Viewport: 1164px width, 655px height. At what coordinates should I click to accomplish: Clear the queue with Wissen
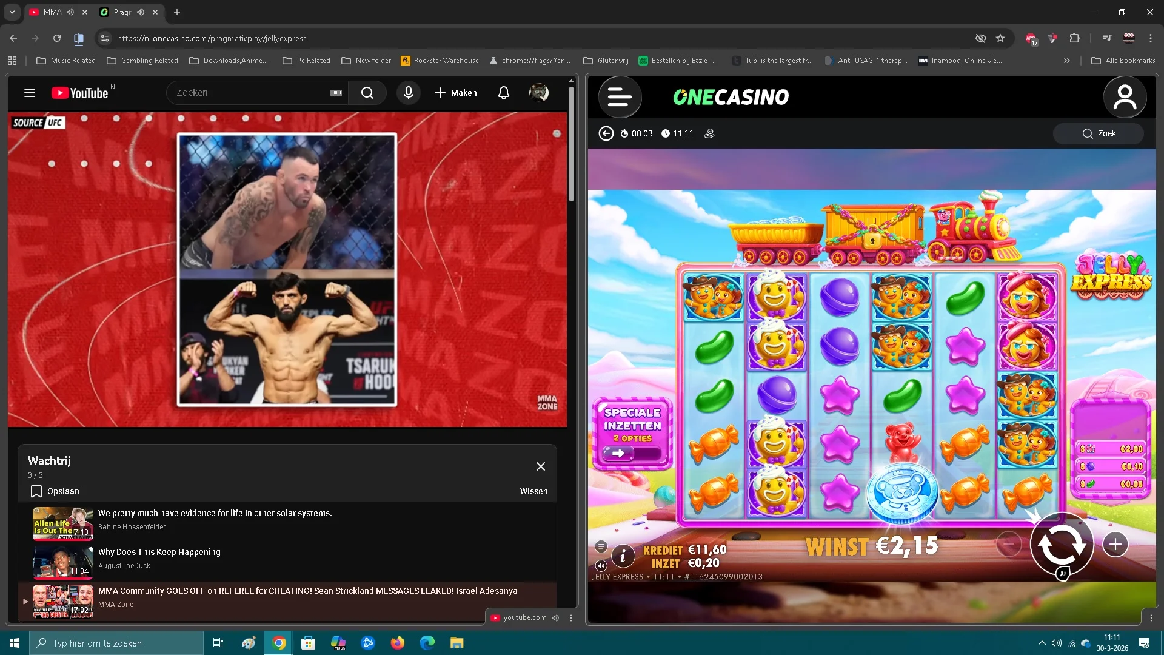[x=533, y=491]
